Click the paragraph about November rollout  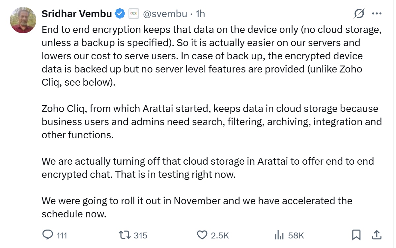click(x=197, y=207)
